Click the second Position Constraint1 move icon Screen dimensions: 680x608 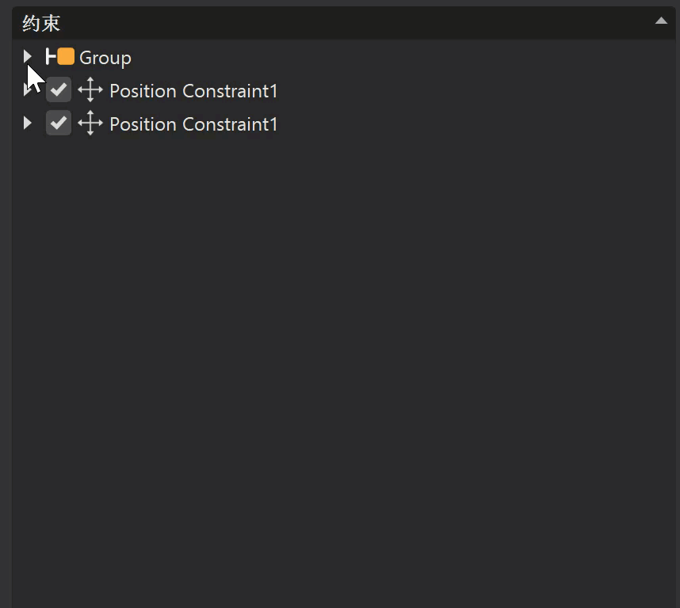tap(90, 123)
